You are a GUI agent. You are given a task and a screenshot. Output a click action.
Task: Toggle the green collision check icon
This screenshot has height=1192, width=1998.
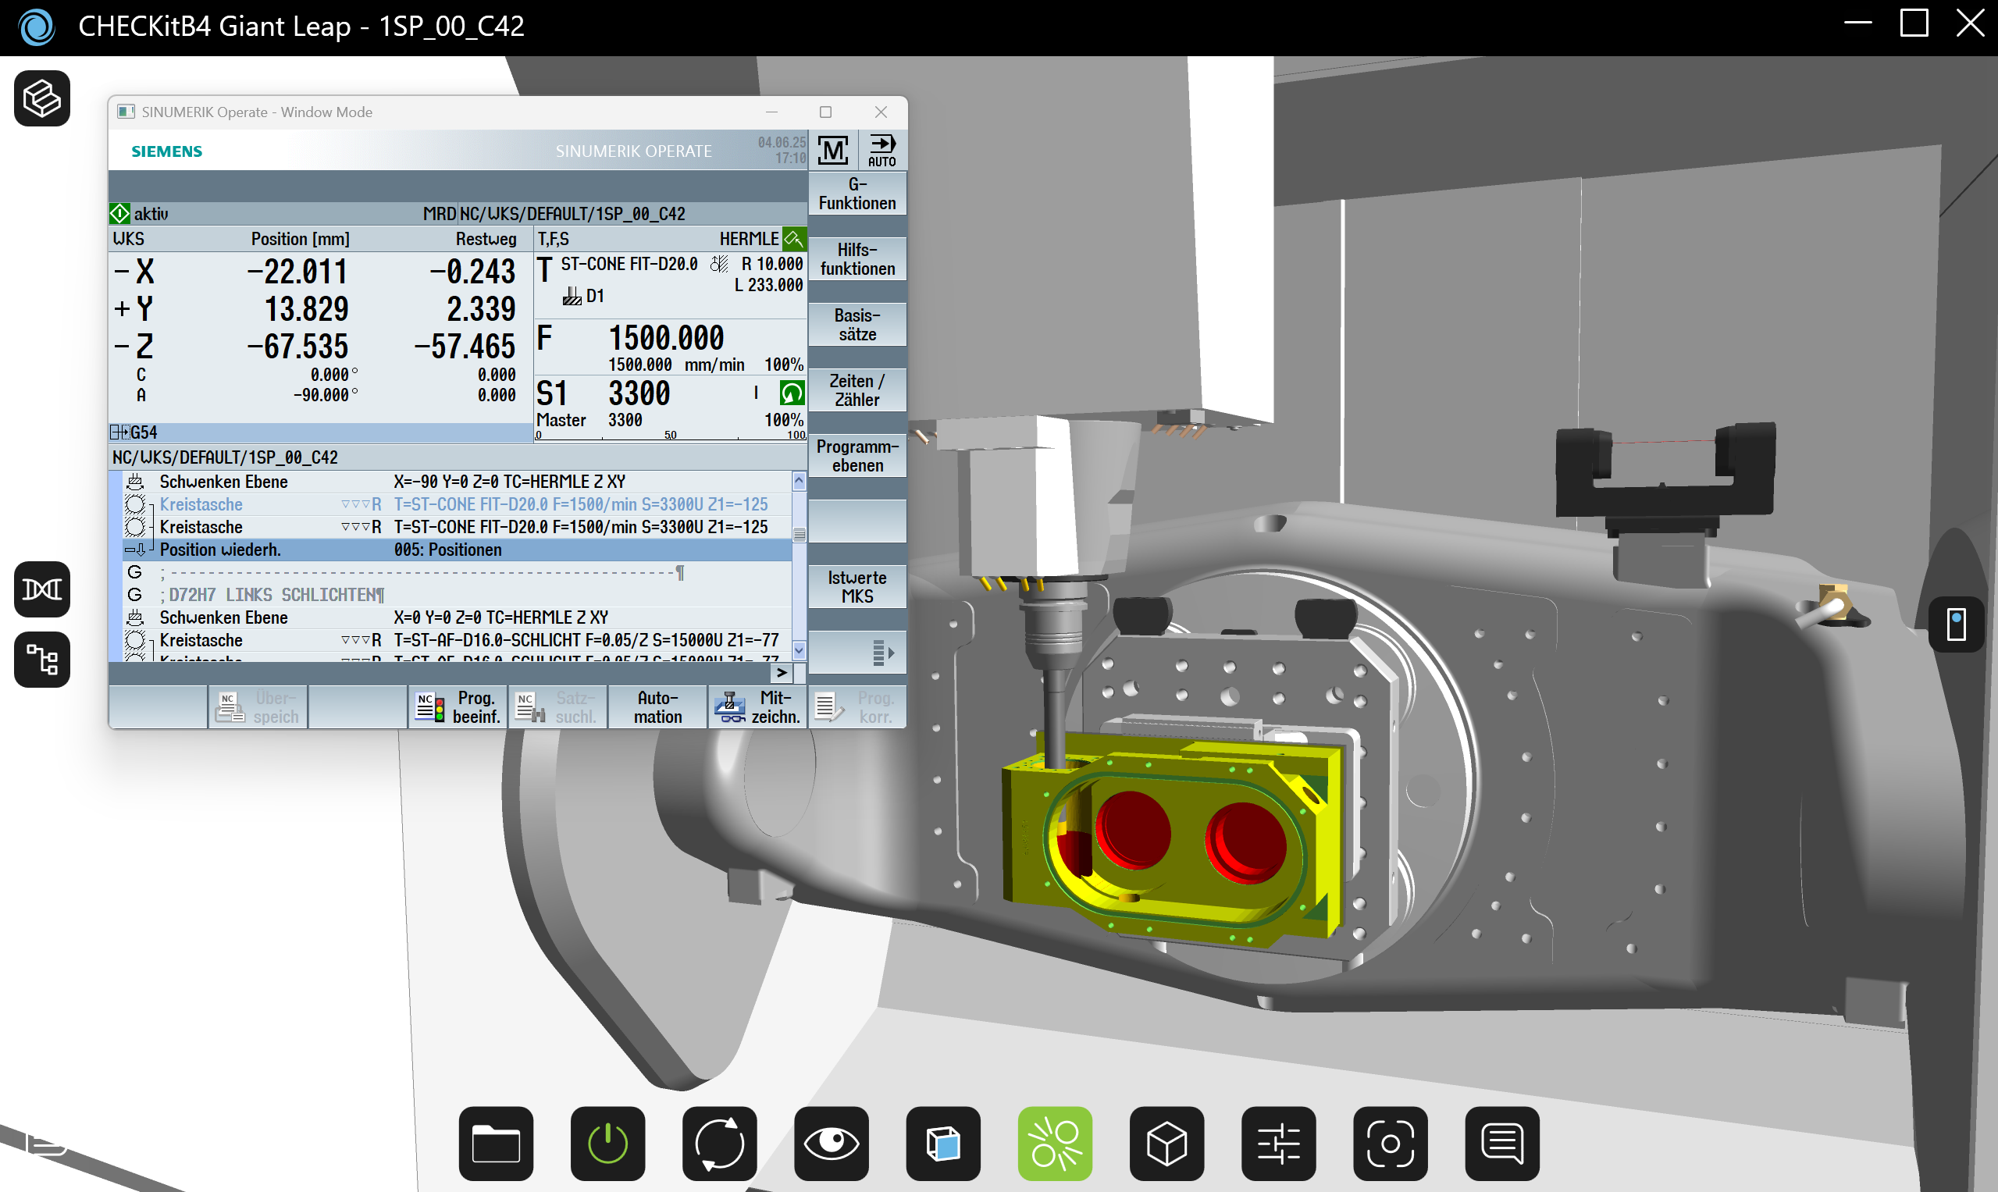[x=1054, y=1143]
